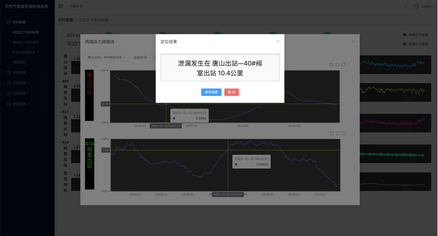Viewport: 438px width, 236px height.
Task: Open the 唐山出站—40#阀室出站 segment dropdown
Action: point(107,58)
